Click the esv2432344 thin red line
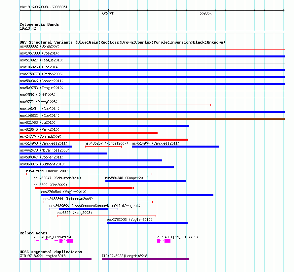Viewport: 294px width, 272px height. pyautogui.click(x=98, y=202)
